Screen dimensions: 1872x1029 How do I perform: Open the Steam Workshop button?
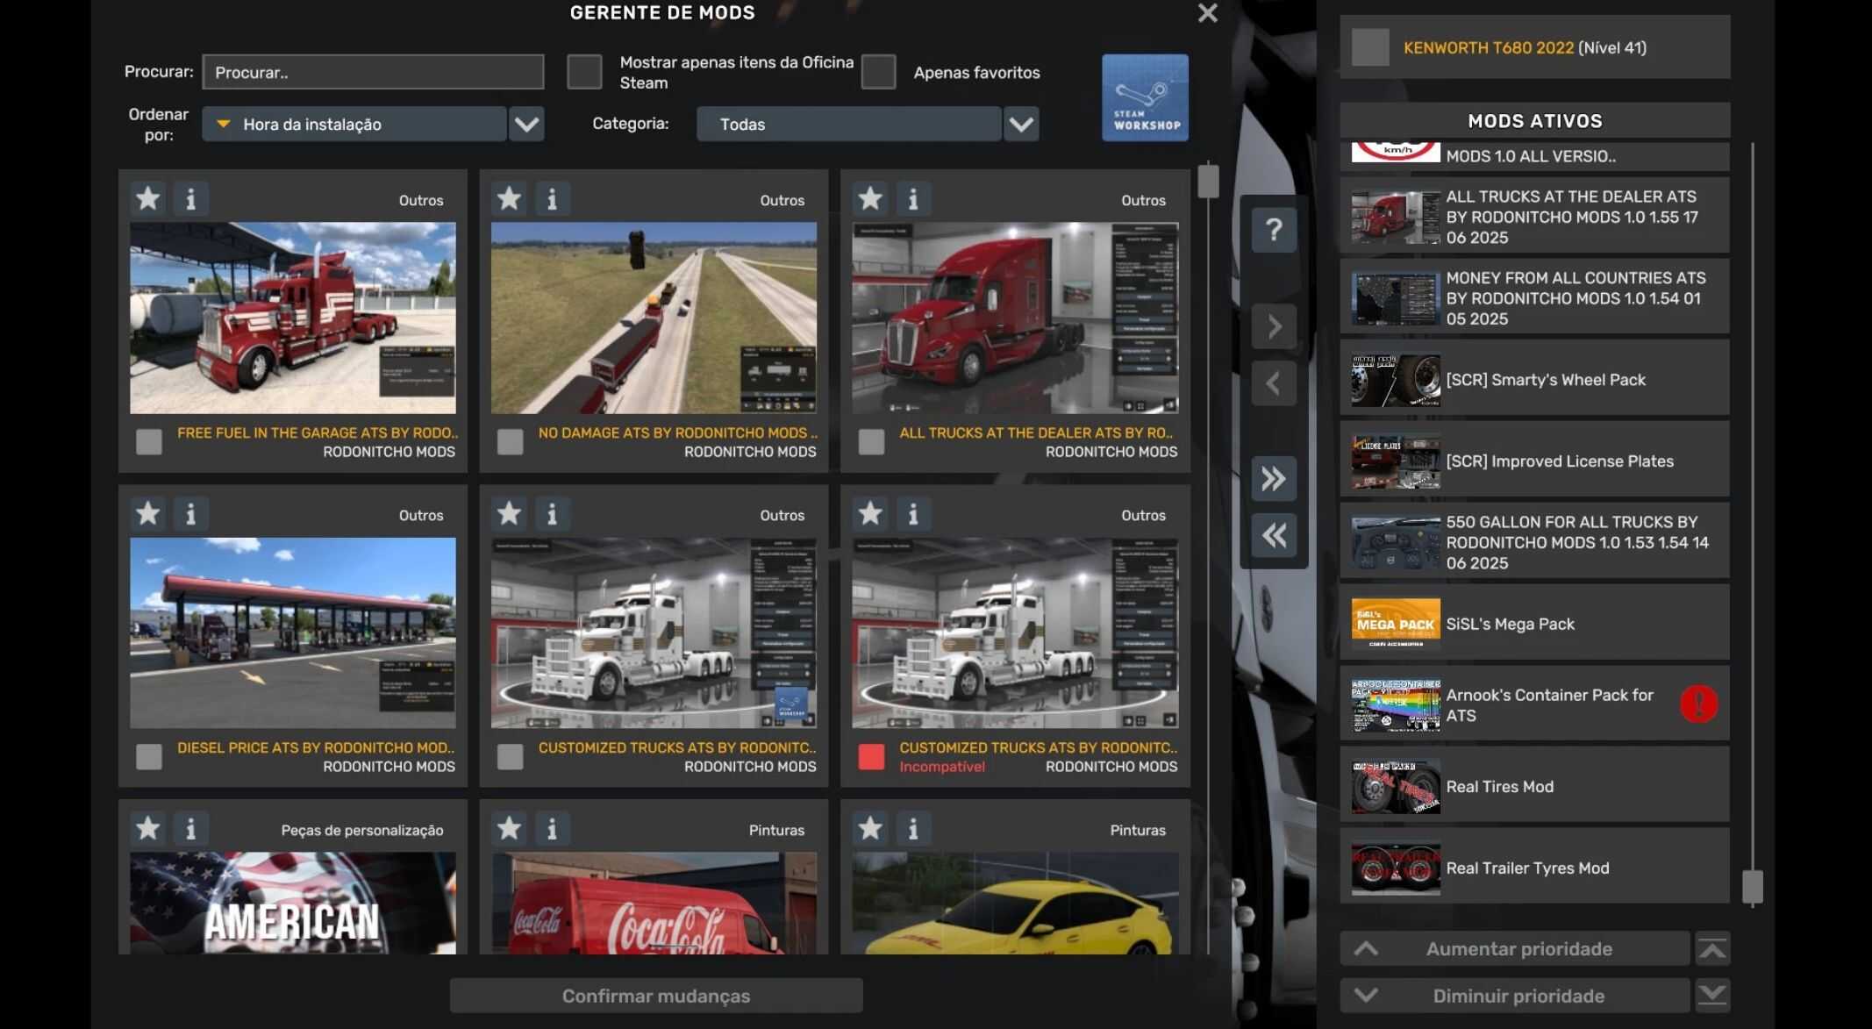point(1144,97)
